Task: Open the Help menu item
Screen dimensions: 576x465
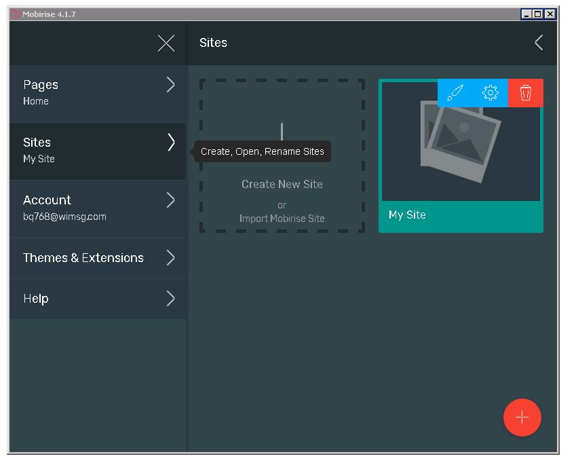Action: 98,299
